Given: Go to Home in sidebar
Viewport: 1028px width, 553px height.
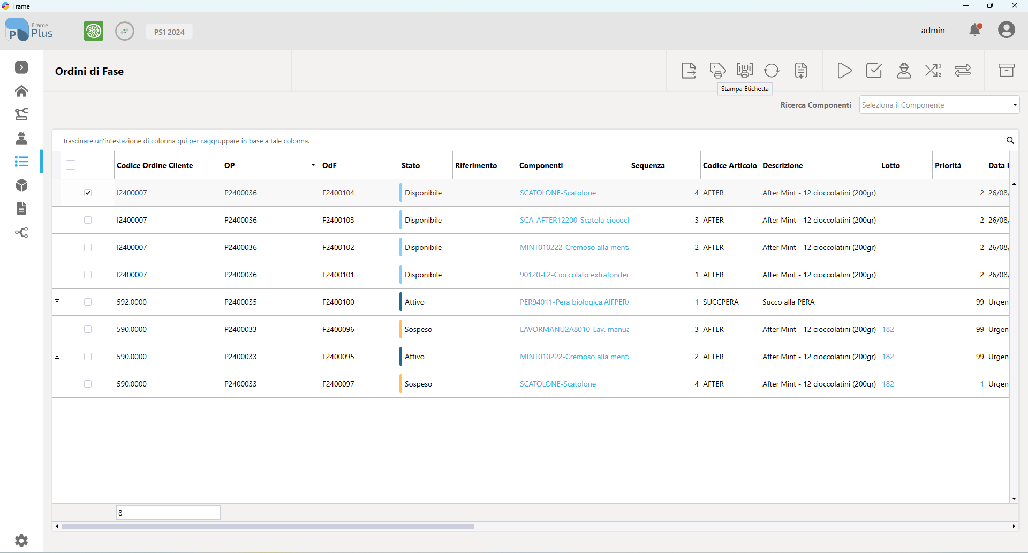Looking at the screenshot, I should click(21, 91).
